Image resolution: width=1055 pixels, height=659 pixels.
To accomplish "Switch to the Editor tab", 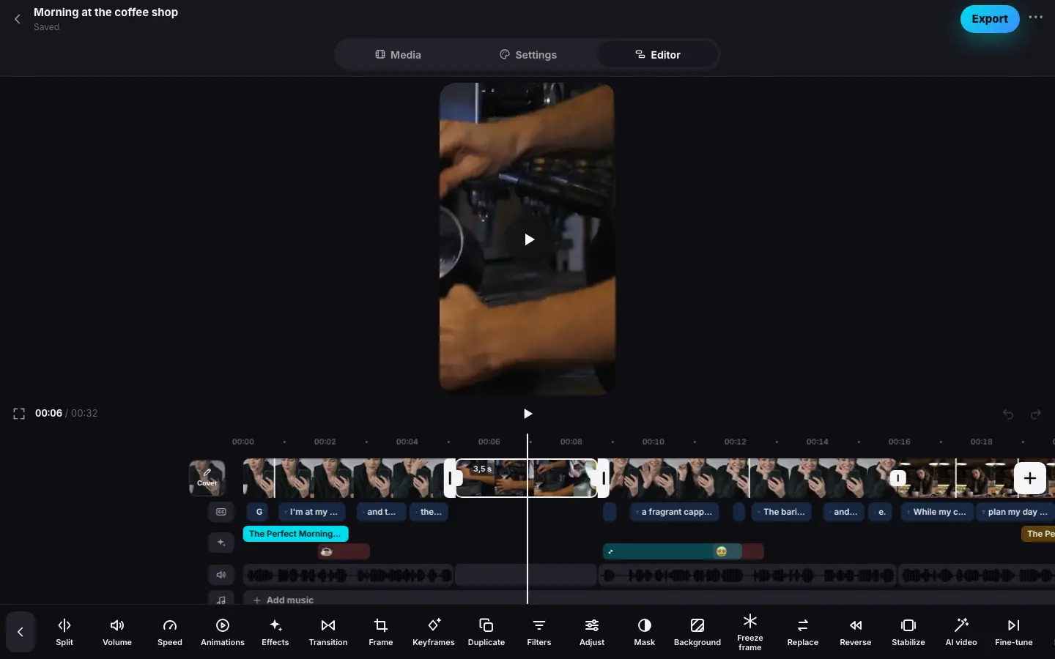I will click(657, 55).
